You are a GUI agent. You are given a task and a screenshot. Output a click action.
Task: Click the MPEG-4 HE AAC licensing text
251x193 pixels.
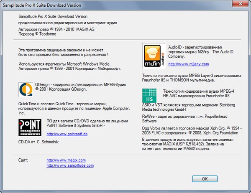[198, 94]
